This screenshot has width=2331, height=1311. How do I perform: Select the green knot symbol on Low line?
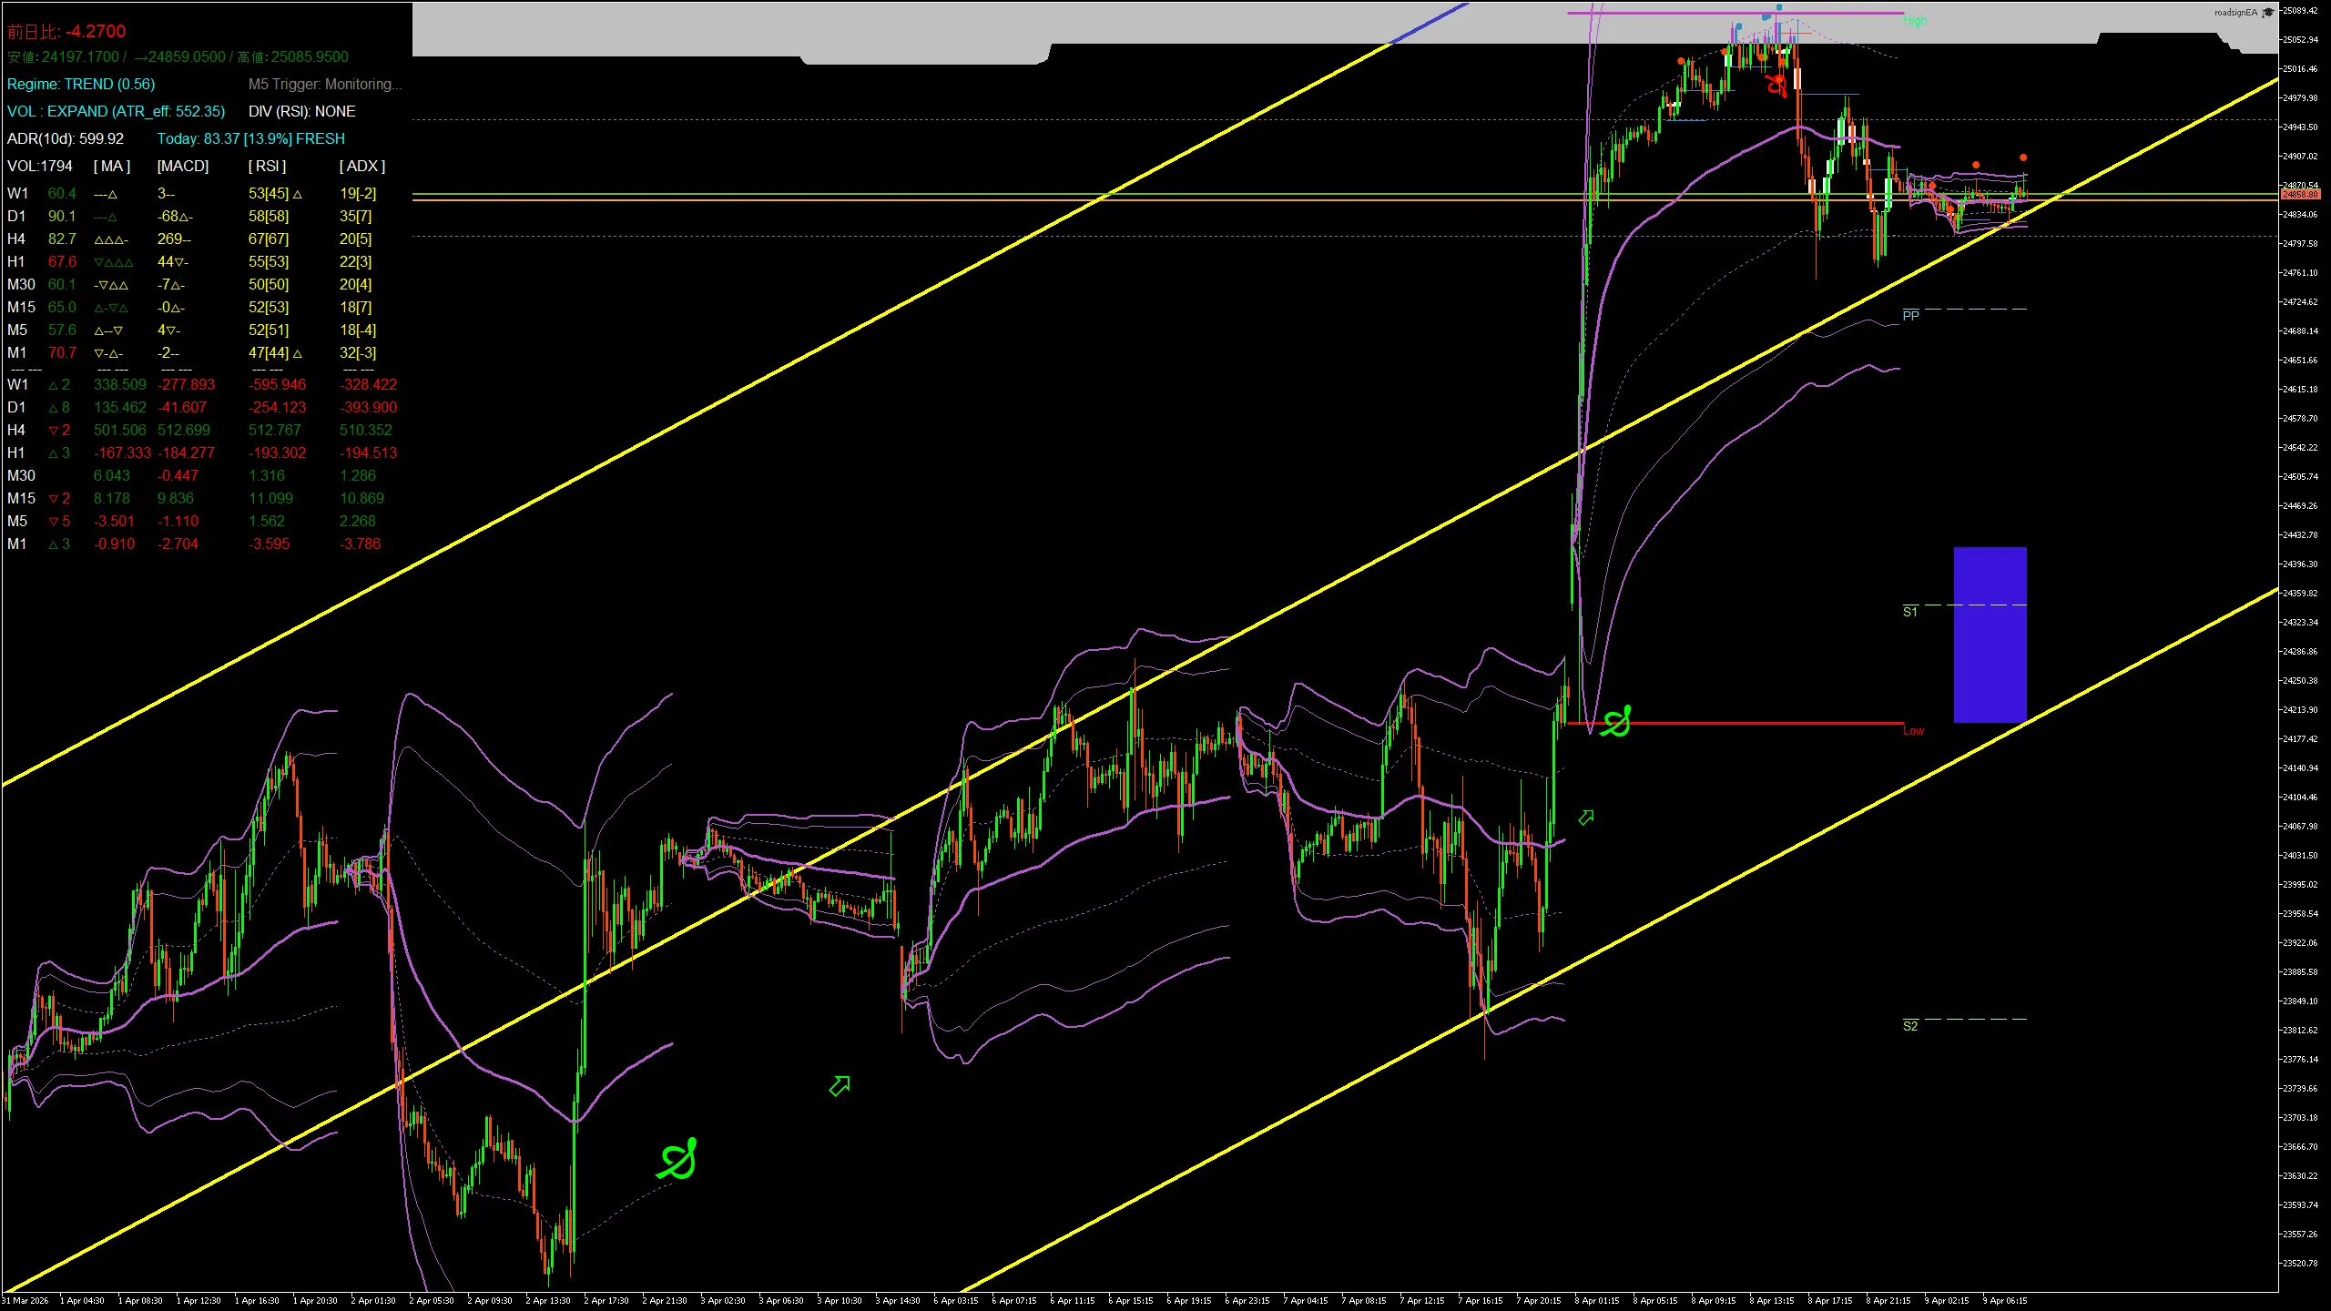point(1616,722)
